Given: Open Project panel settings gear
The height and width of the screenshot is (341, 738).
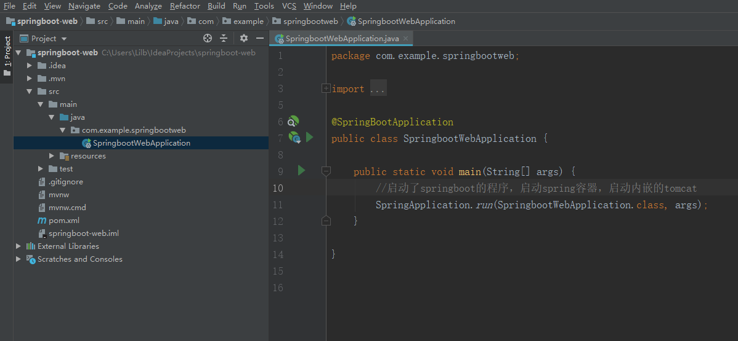Looking at the screenshot, I should (x=244, y=39).
